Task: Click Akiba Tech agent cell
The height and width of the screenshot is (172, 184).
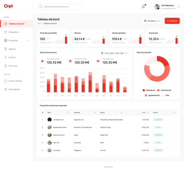Action: click(x=104, y=135)
